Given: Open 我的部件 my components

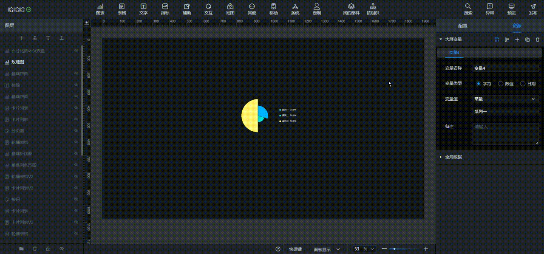Looking at the screenshot, I should point(351,9).
